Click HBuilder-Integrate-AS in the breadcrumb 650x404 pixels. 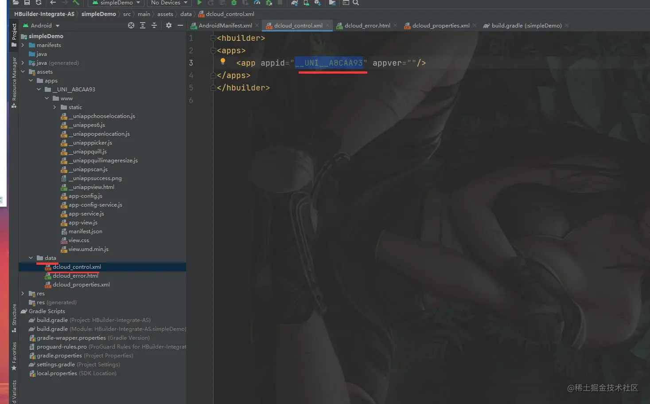point(44,14)
